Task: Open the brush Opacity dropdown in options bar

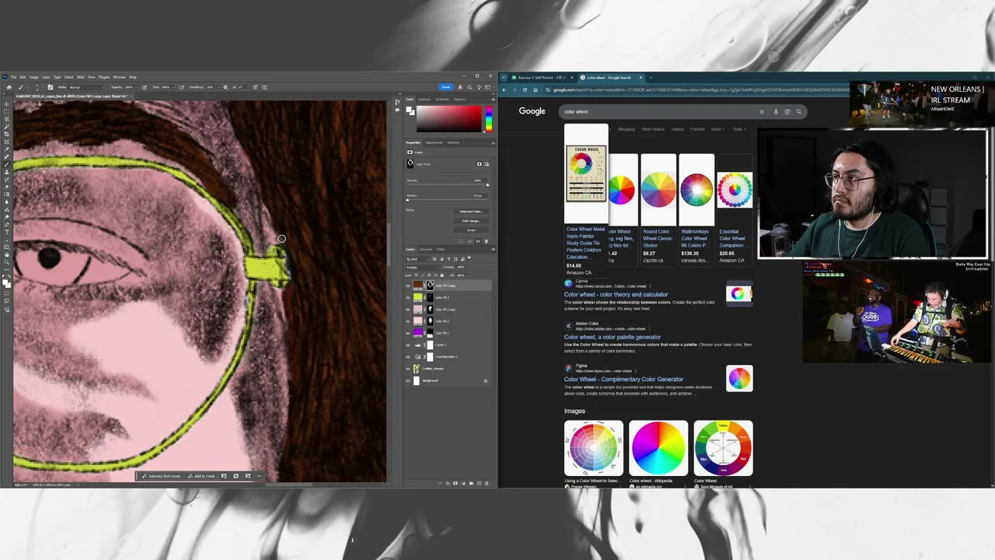Action: (x=137, y=87)
